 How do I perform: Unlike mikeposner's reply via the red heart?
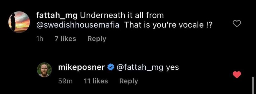[237, 75]
